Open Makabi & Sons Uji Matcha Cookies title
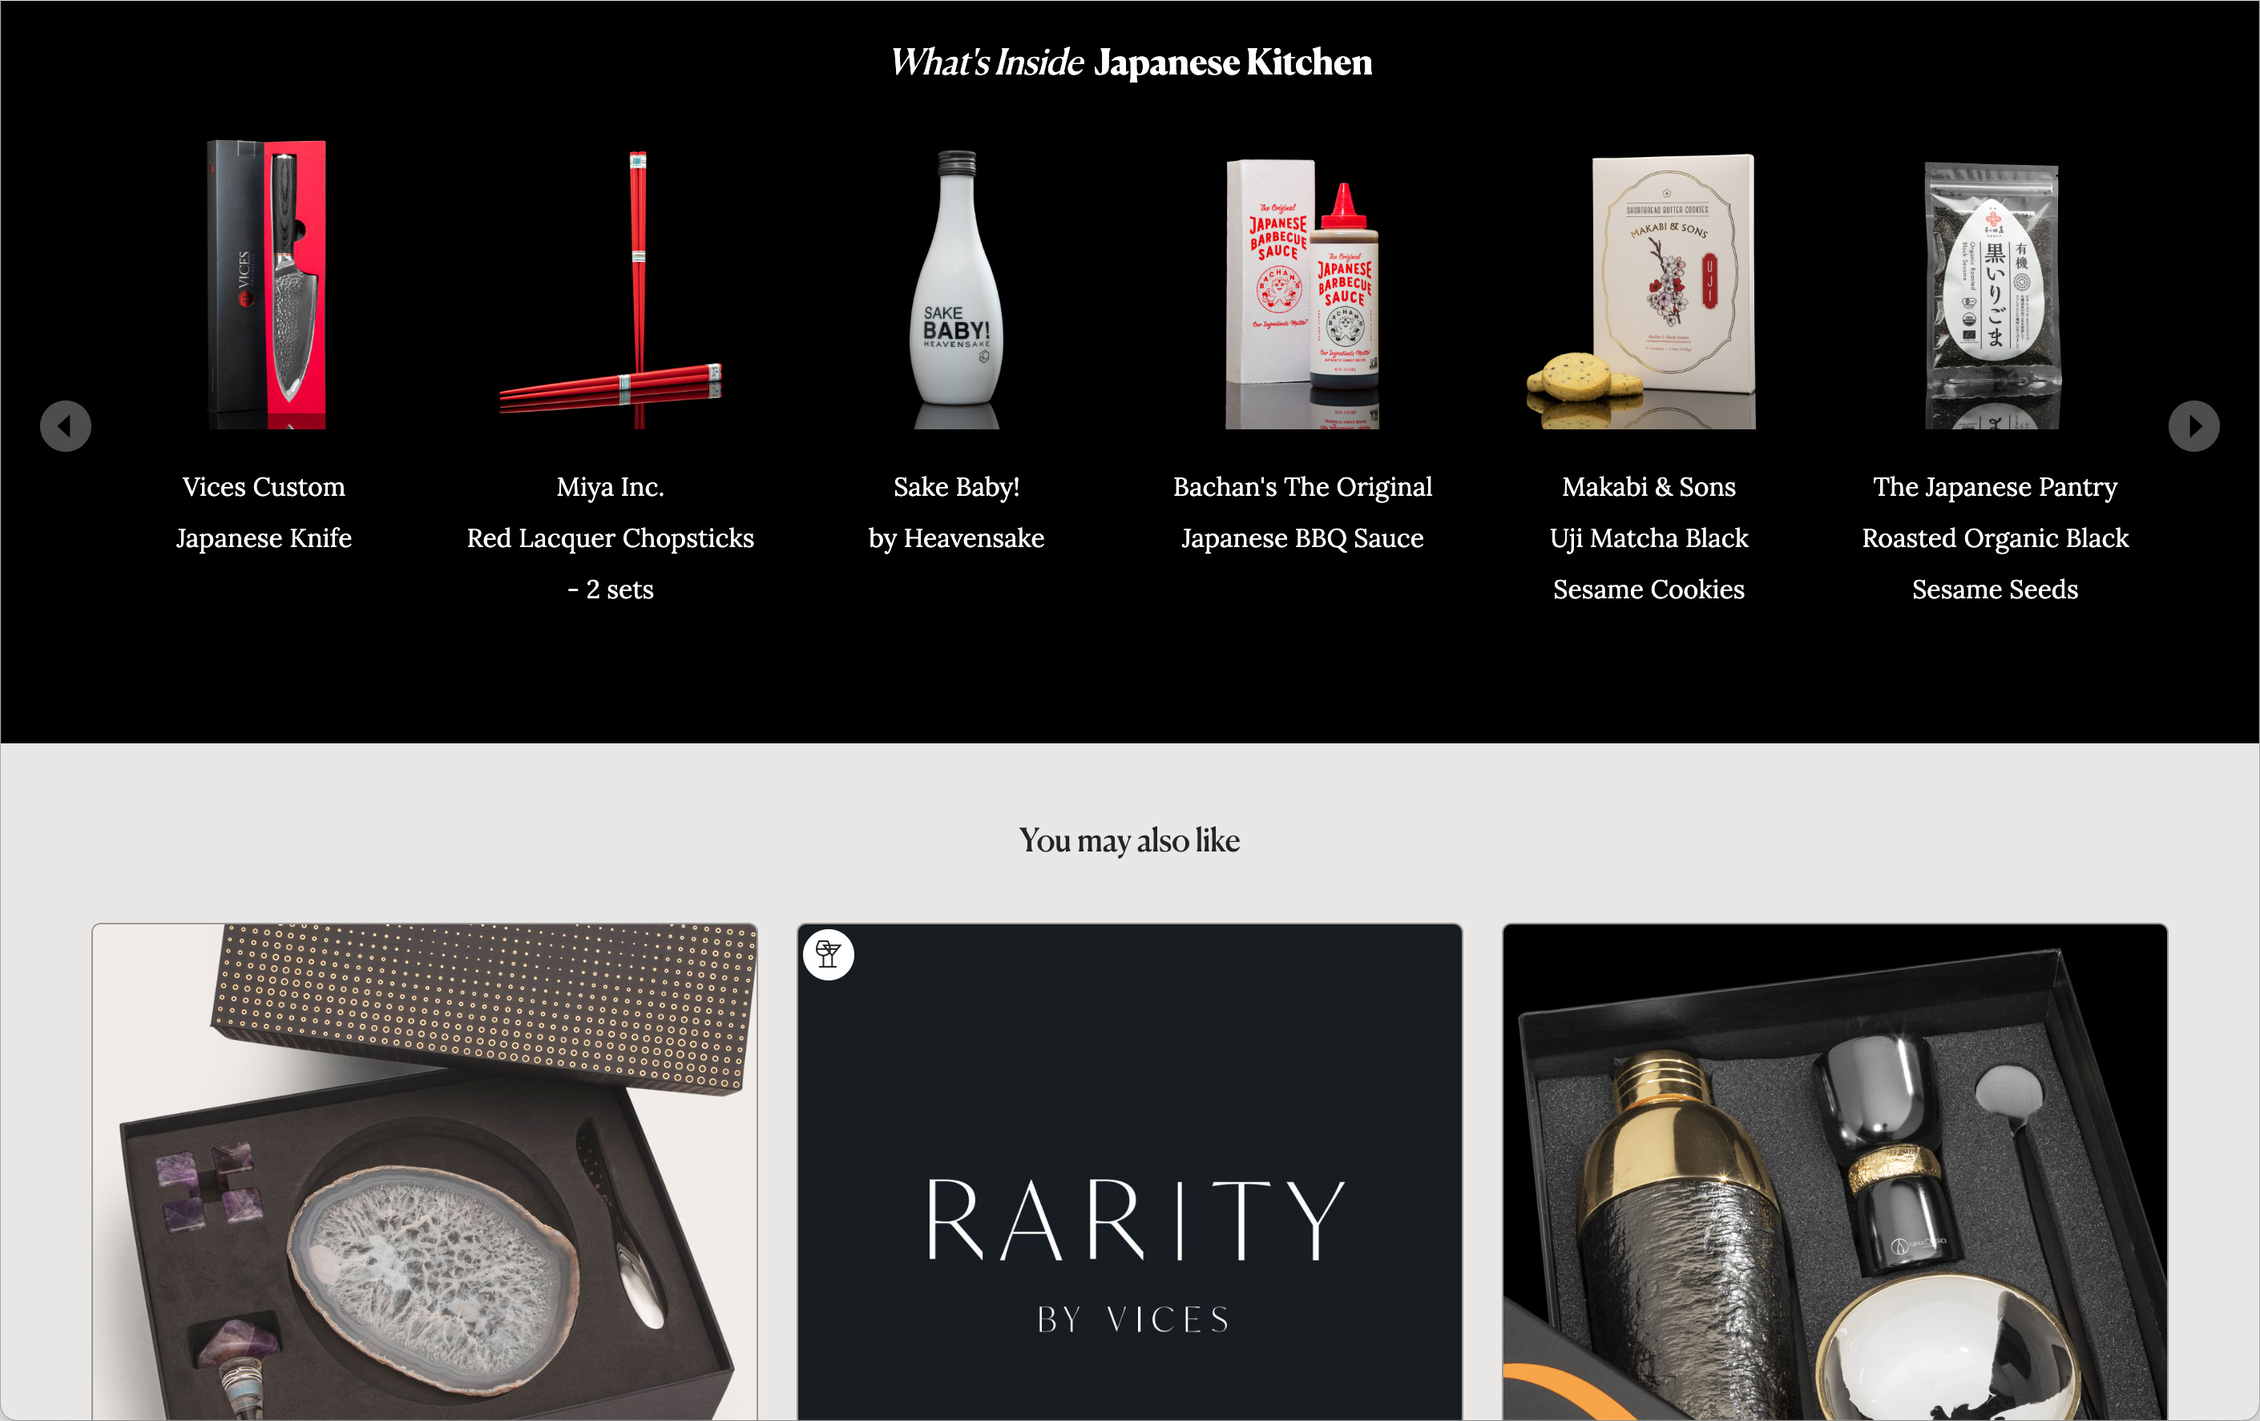Viewport: 2260px width, 1421px height. coord(1649,537)
